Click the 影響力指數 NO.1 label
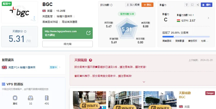Image resolution: width=216 pixels, height=109 pixels. coord(185,15)
